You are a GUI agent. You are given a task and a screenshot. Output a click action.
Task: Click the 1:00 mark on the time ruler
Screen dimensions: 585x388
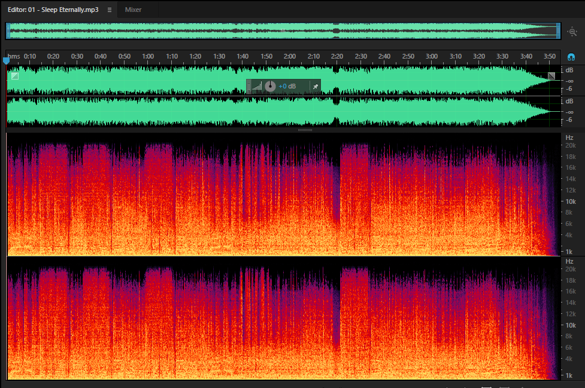148,56
